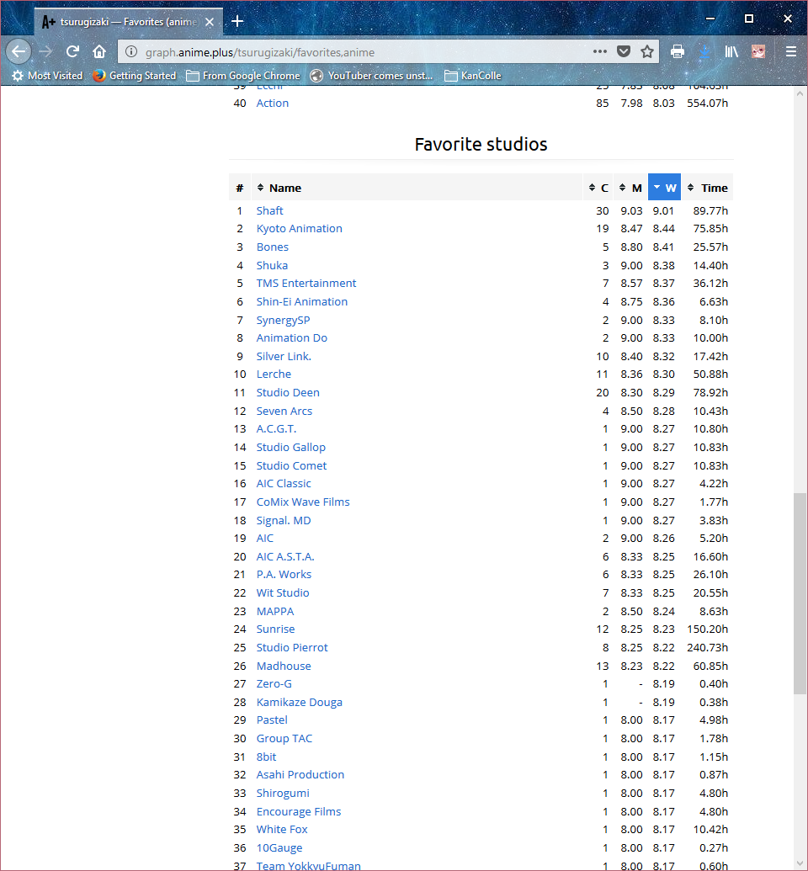The height and width of the screenshot is (871, 808).
Task: Reload the current page
Action: (x=73, y=51)
